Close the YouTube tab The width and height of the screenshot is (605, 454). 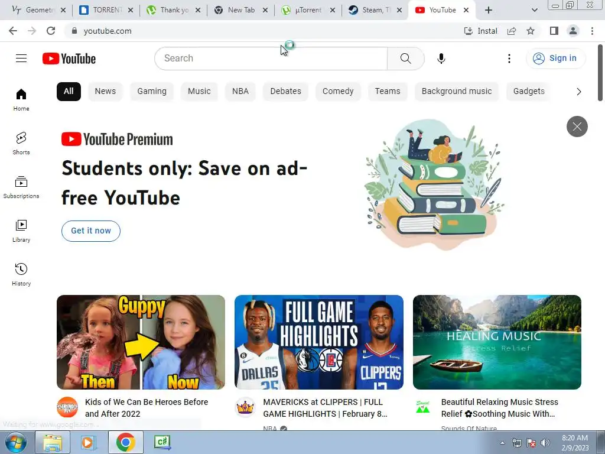[x=466, y=10]
